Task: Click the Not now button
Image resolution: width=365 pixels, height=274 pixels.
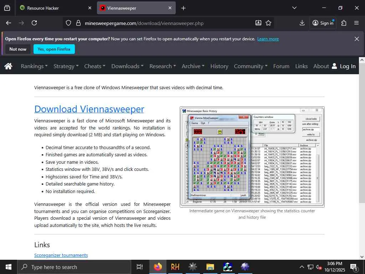Action: 18,49
